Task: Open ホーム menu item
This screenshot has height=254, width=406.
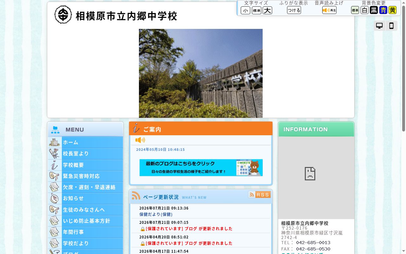Action: point(85,142)
